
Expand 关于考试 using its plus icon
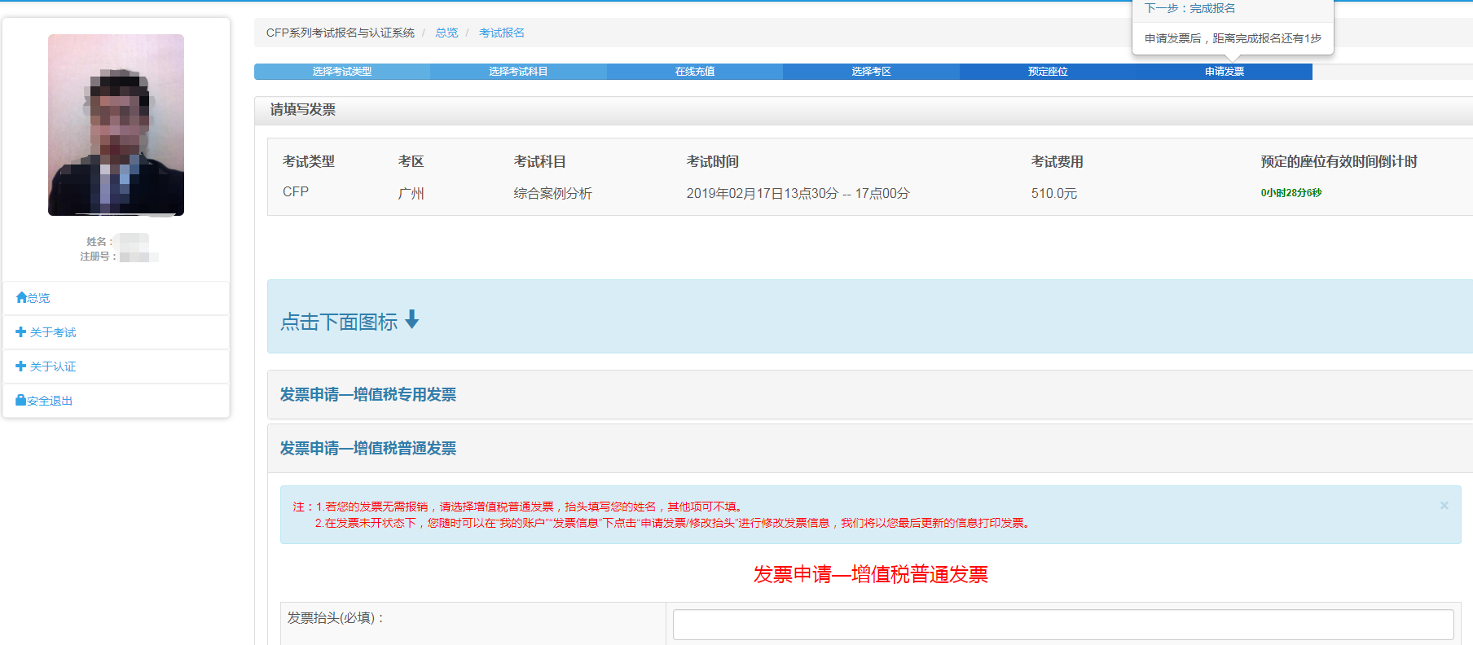(21, 331)
